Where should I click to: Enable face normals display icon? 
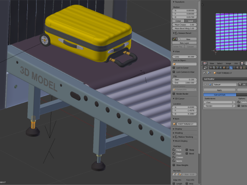(x=180, y=174)
